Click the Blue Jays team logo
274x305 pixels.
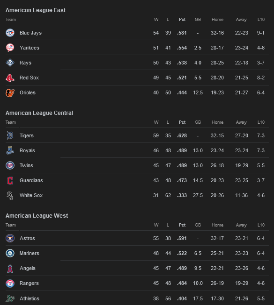[x=10, y=33]
